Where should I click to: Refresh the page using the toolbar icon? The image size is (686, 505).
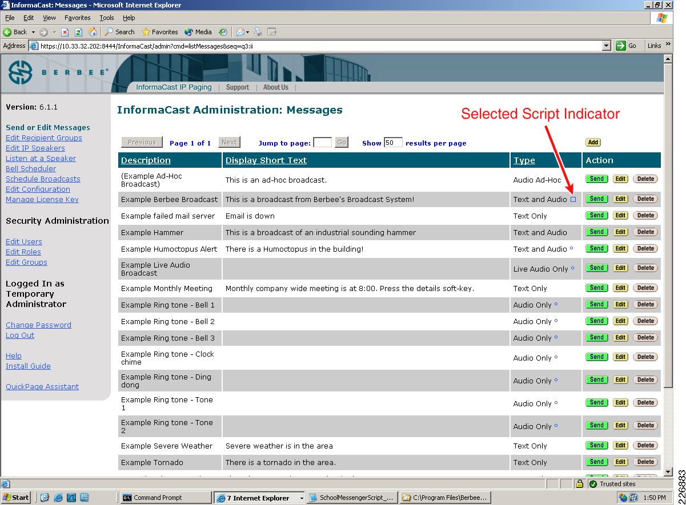pos(79,32)
